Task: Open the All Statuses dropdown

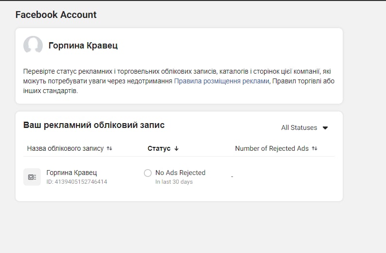Action: point(304,127)
